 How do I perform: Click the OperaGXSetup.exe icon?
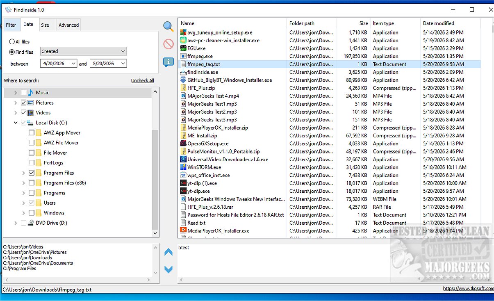tap(183, 144)
